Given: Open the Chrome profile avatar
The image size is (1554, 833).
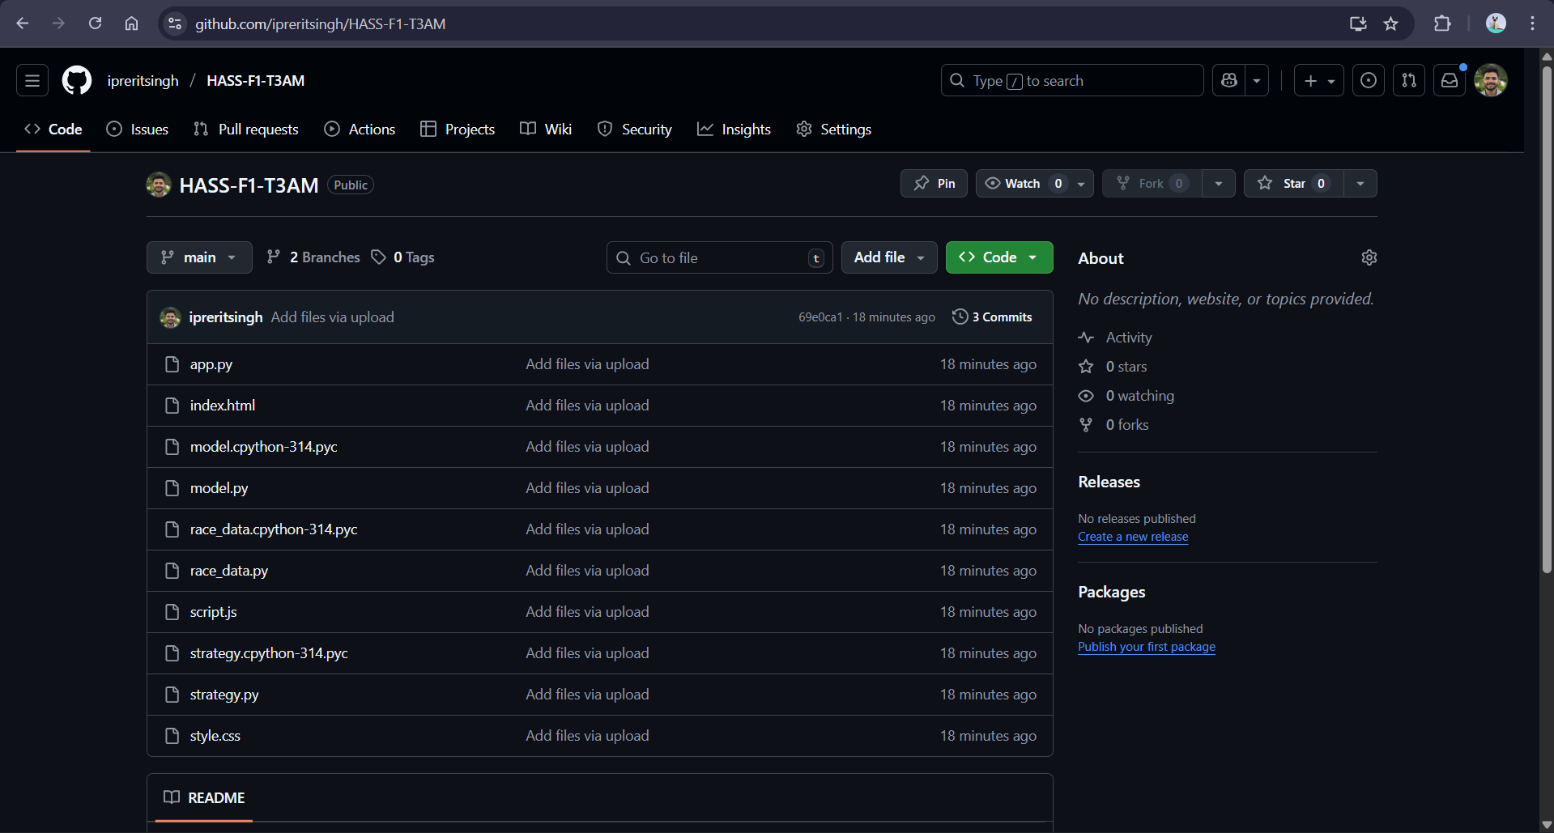Looking at the screenshot, I should 1496,23.
